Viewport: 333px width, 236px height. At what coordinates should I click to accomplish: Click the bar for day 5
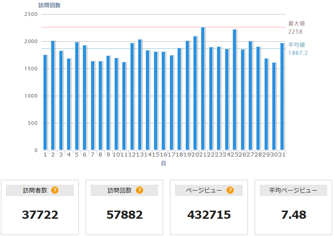77,96
